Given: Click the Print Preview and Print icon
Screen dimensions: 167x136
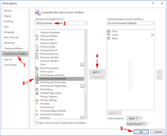Looking at the screenshot, I should [x=37, y=75].
